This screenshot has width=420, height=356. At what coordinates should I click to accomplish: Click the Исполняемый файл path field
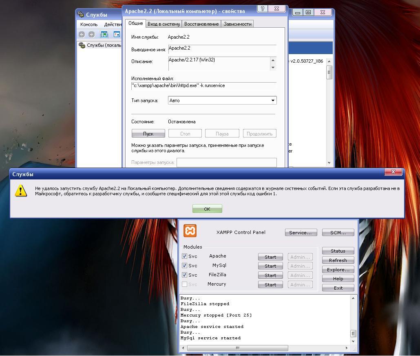(204, 86)
